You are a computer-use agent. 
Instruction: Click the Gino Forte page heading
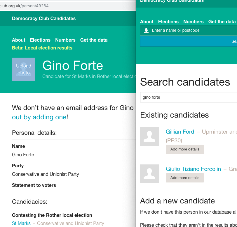[73, 65]
